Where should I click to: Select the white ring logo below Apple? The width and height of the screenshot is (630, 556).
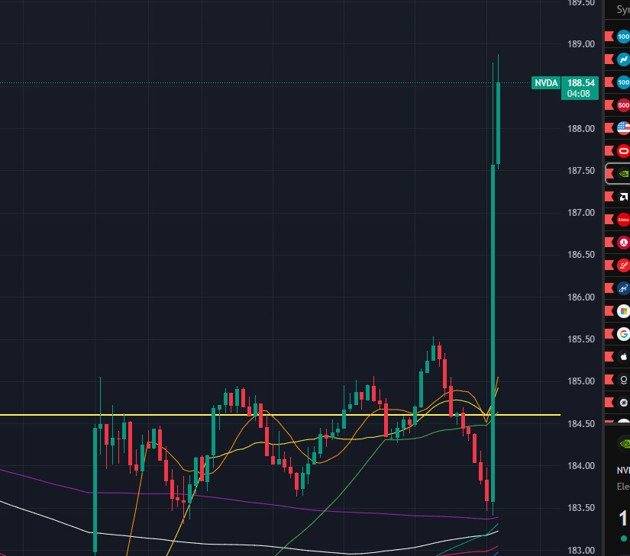(624, 380)
